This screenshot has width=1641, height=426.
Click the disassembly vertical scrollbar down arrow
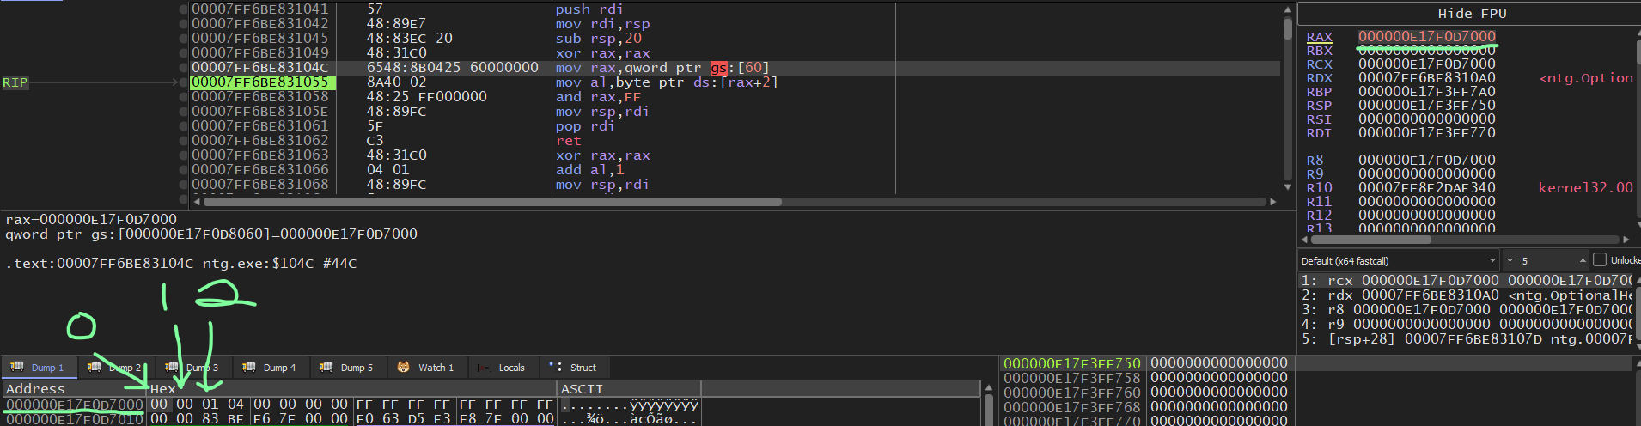click(x=1287, y=186)
